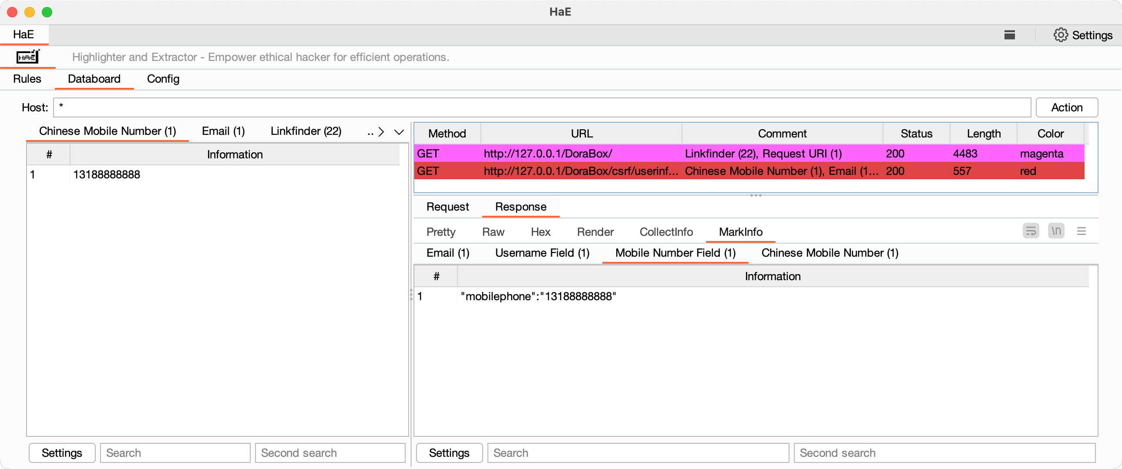The image size is (1122, 469).
Task: Click right panel Second search field
Action: (x=944, y=453)
